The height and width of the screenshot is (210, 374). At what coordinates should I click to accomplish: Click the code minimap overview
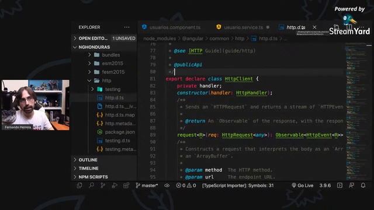click(356, 111)
